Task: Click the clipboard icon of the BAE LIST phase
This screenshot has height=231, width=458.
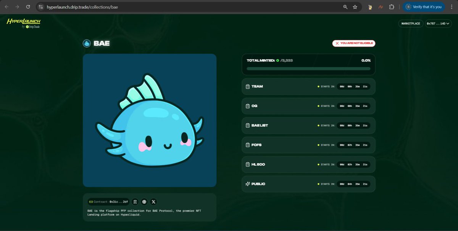Action: (x=248, y=125)
